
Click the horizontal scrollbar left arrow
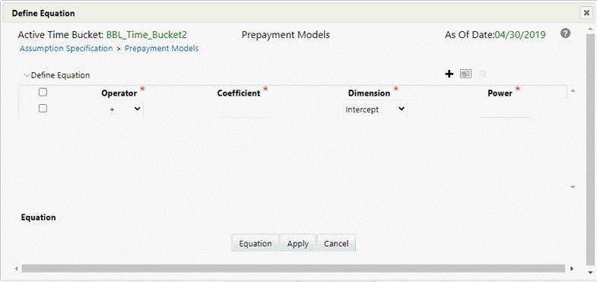pos(17,268)
